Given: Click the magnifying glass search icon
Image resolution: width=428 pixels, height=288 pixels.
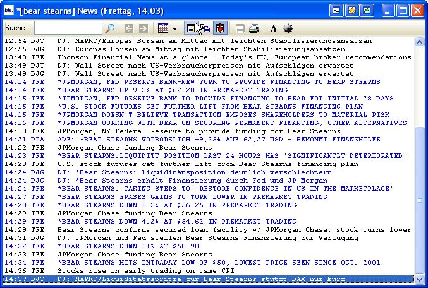Looking at the screenshot, I should [x=110, y=28].
